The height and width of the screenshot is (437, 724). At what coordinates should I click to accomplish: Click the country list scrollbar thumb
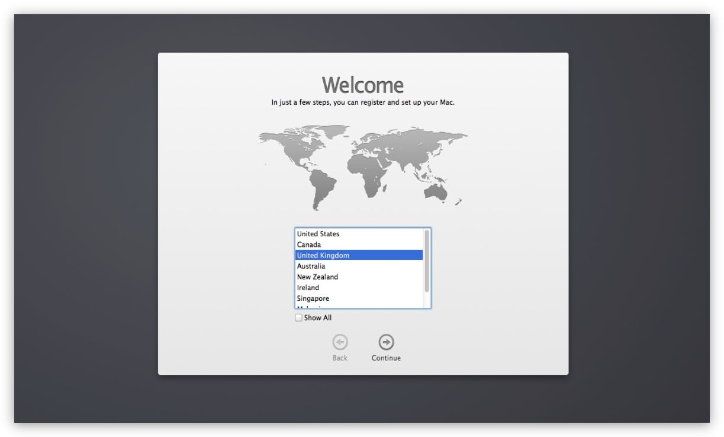click(x=427, y=261)
